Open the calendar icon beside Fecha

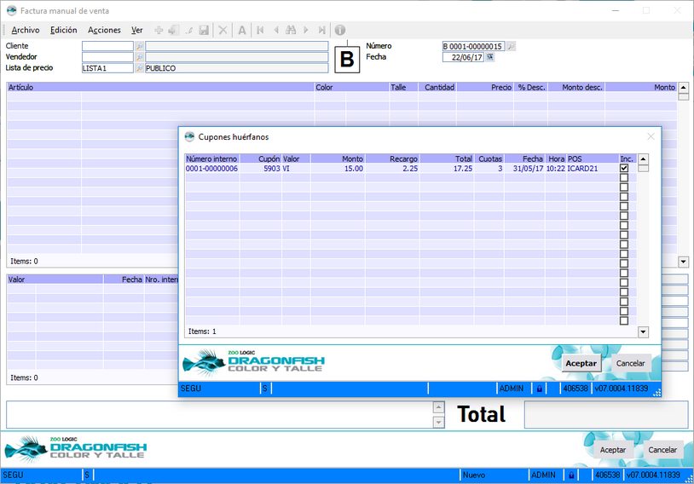[x=490, y=57]
